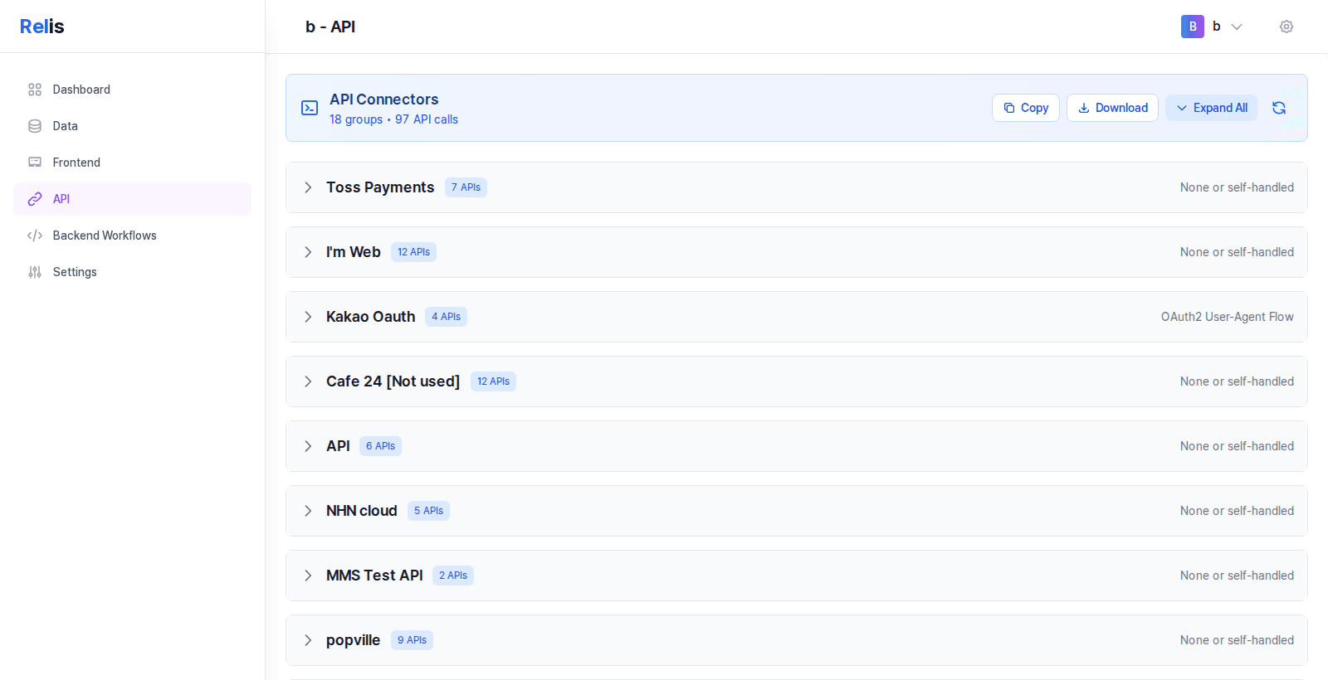Click the 7 APIs badge on Toss Payments
Image resolution: width=1328 pixels, height=680 pixels.
466,187
